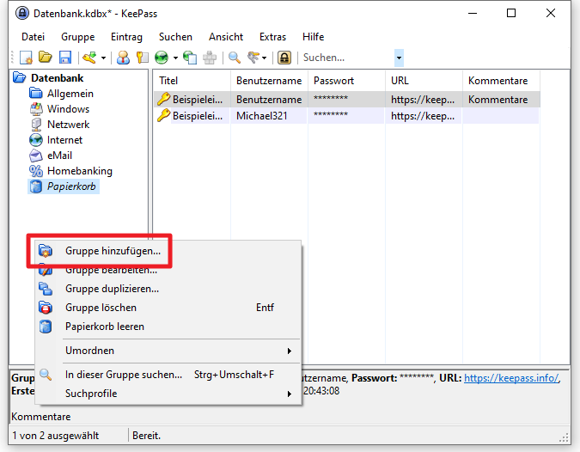
Task: Expand the Umordnen submenu
Action: pos(168,351)
